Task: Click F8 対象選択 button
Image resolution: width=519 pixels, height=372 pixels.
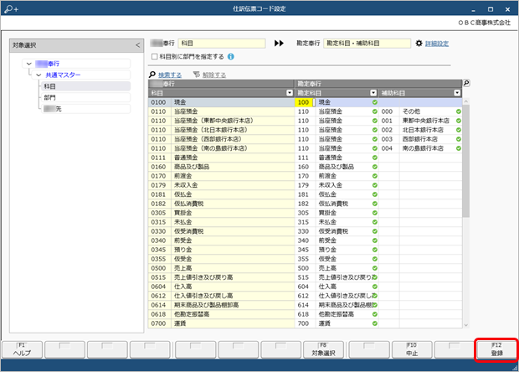Action: click(x=323, y=350)
